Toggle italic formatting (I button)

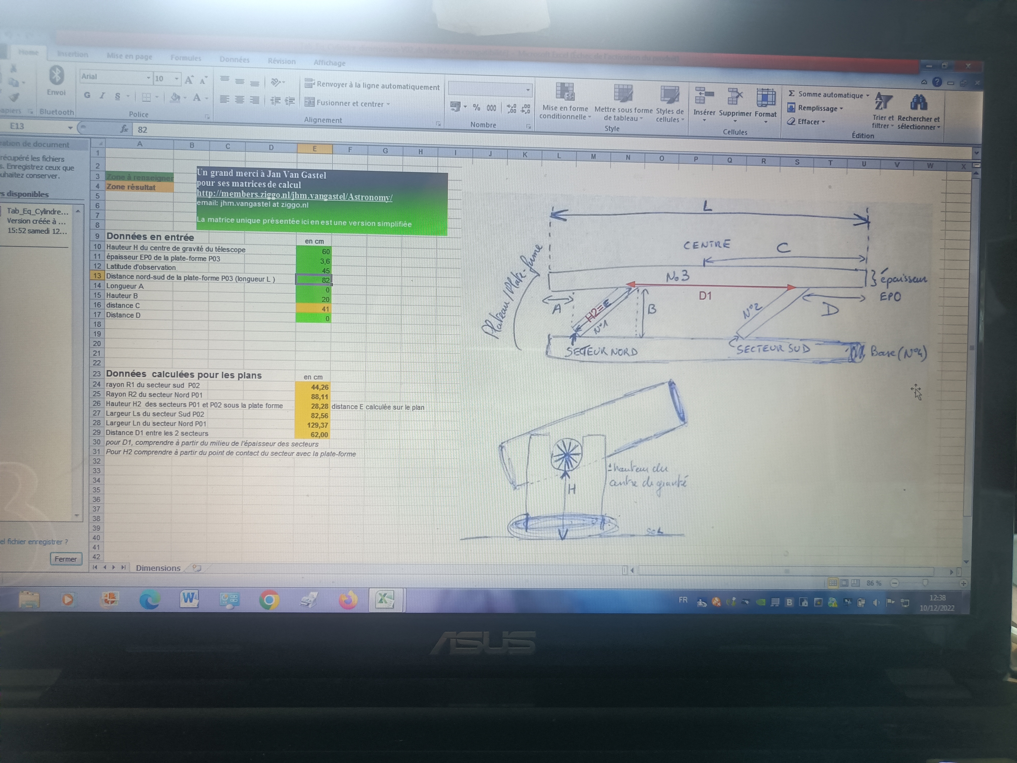pyautogui.click(x=102, y=96)
